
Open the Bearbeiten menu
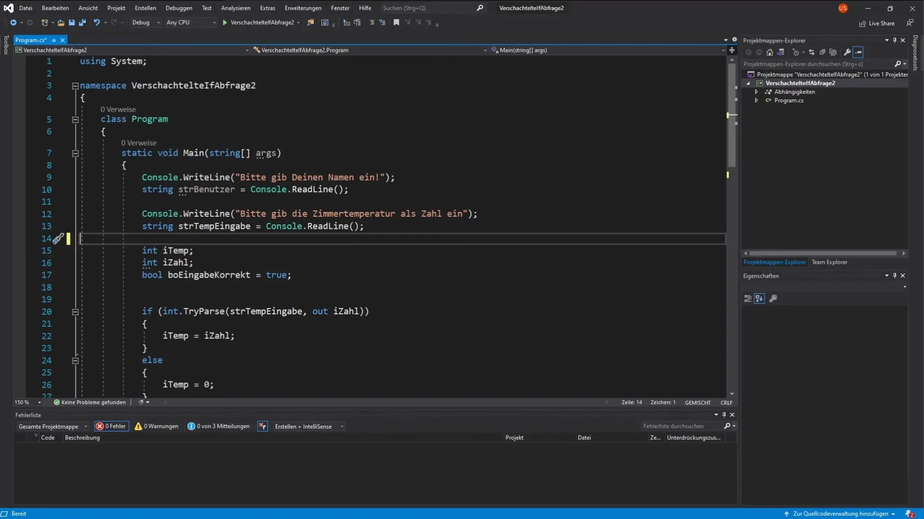coord(55,8)
